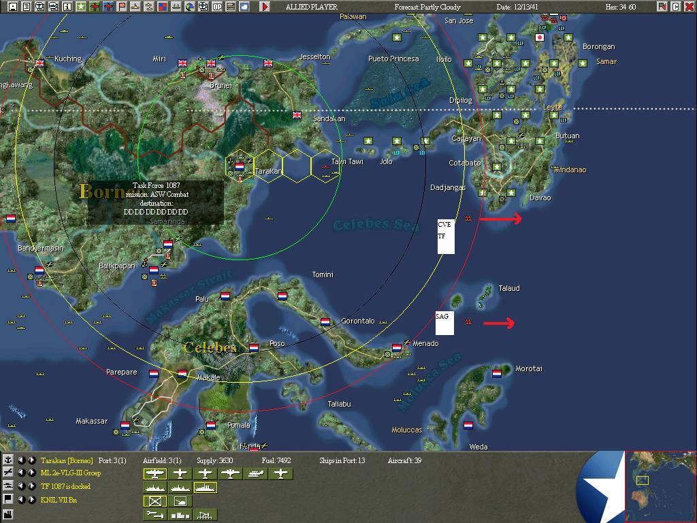Click the red X exit icon
This screenshot has height=523, width=697.
coord(690,6)
